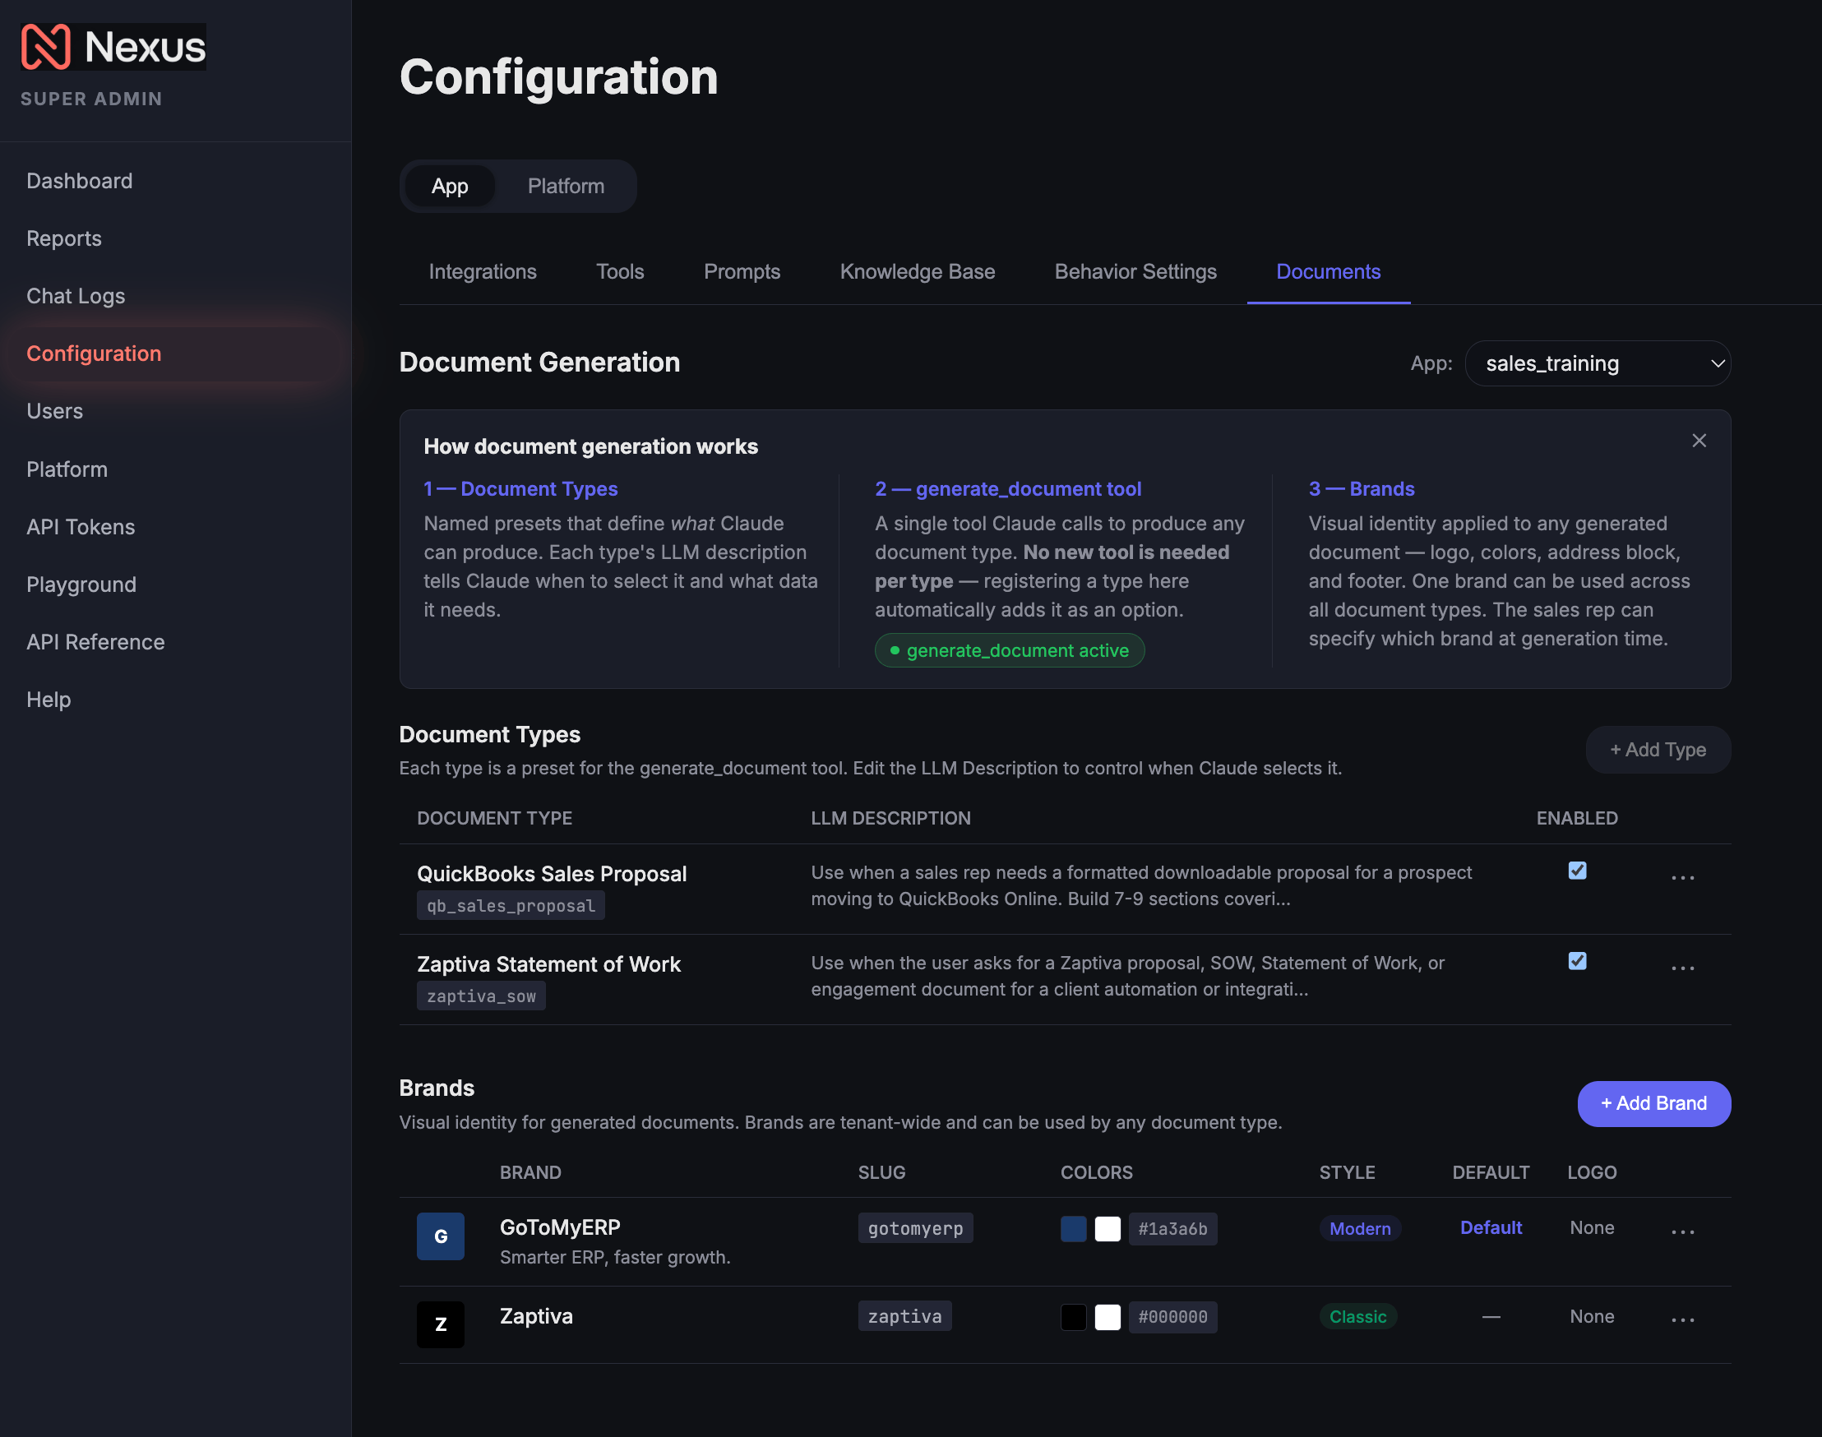Screen dimensions: 1822x1437
Task: Open more options for Zaptiva brand row
Action: (x=1682, y=1319)
